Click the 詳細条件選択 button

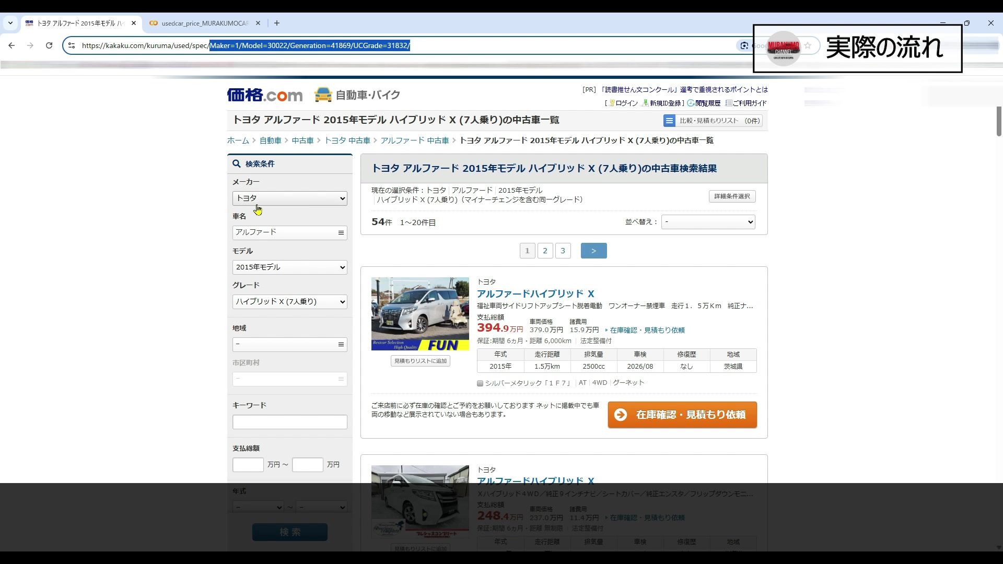point(732,196)
